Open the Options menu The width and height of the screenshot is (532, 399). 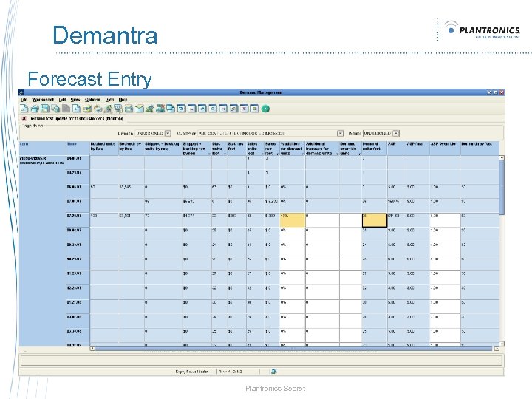pos(92,100)
